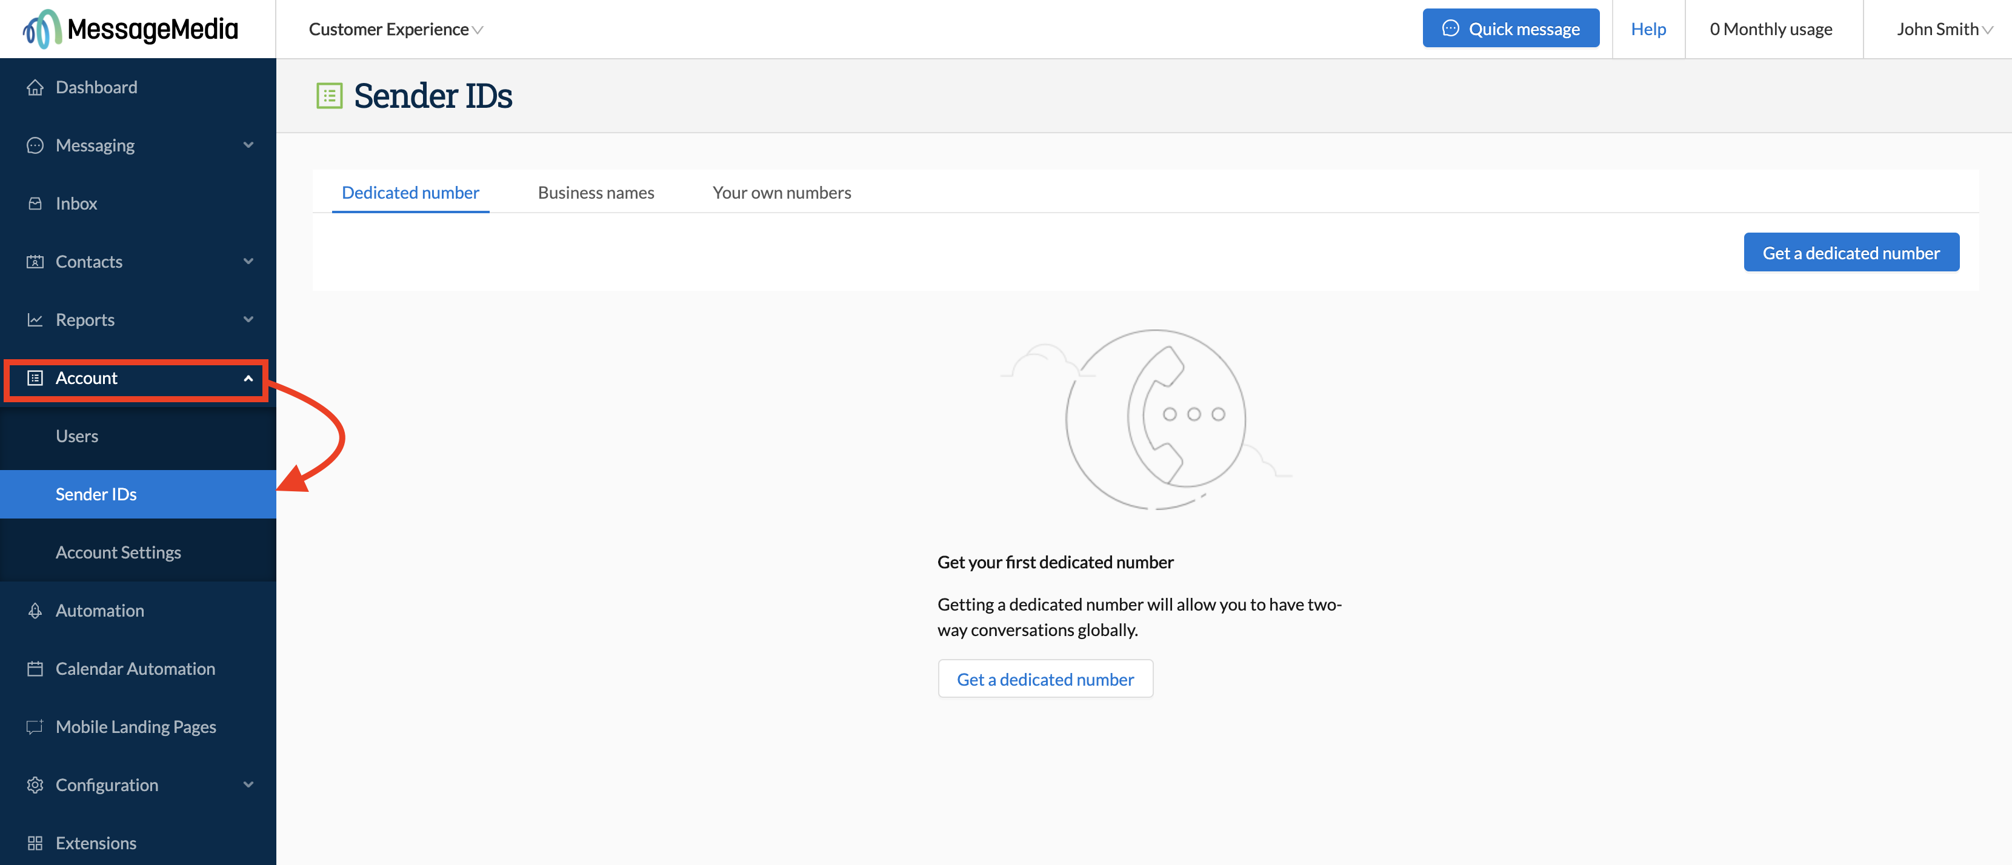The width and height of the screenshot is (2012, 865).
Task: Open Users under Account
Action: (x=138, y=436)
